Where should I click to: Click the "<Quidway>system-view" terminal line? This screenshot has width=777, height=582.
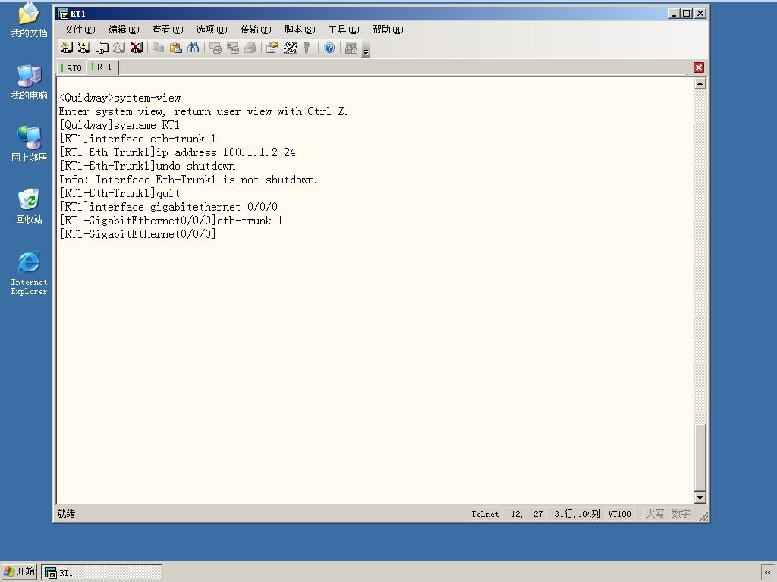(x=120, y=98)
